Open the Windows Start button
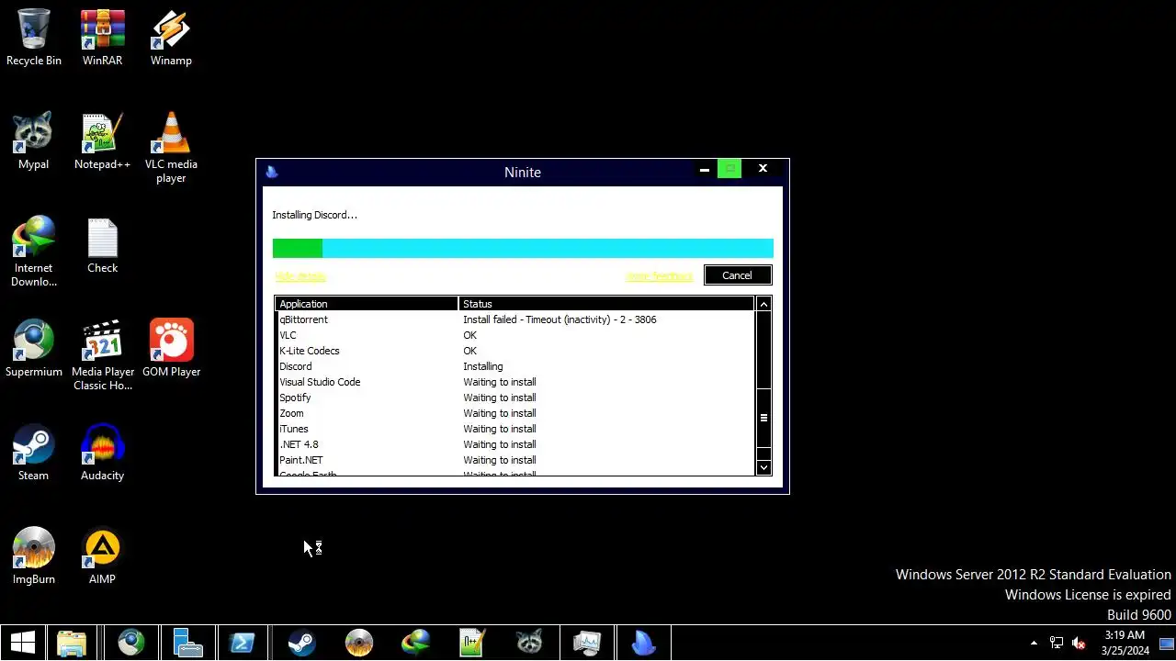Viewport: 1176px width, 661px height. [x=23, y=643]
